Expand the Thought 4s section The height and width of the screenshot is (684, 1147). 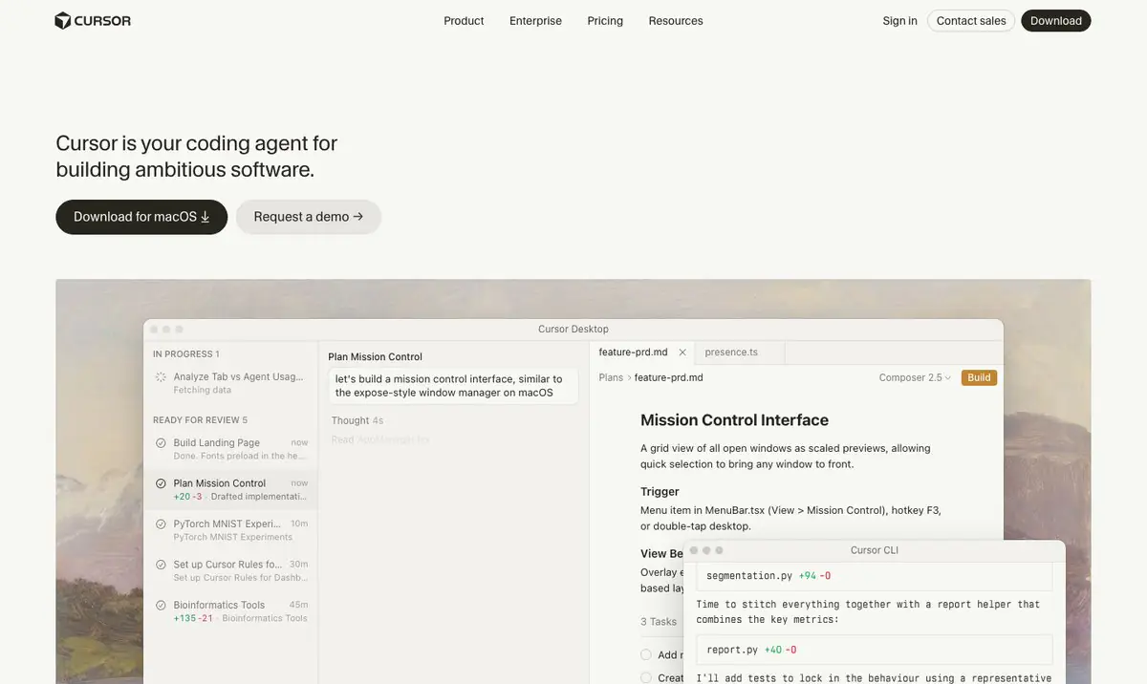point(357,420)
